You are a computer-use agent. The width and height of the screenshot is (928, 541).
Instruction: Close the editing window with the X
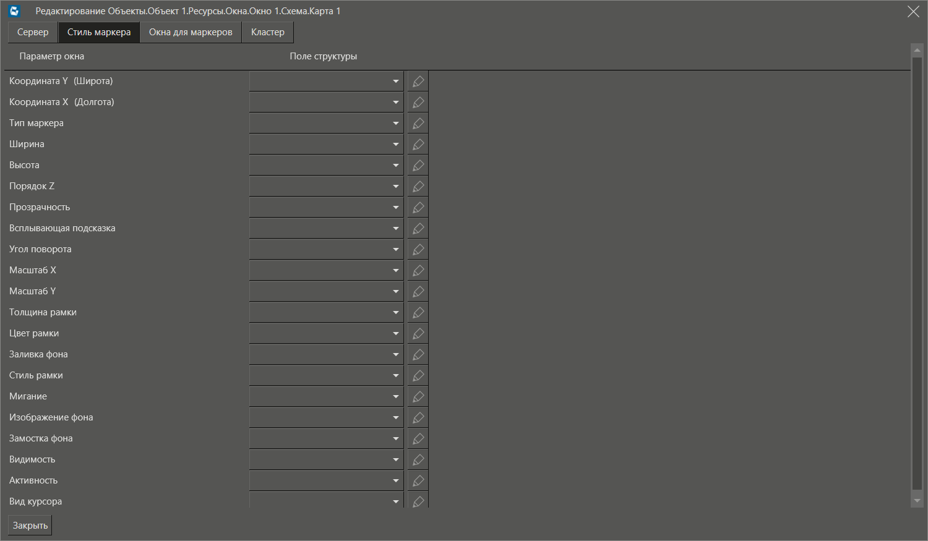point(913,12)
